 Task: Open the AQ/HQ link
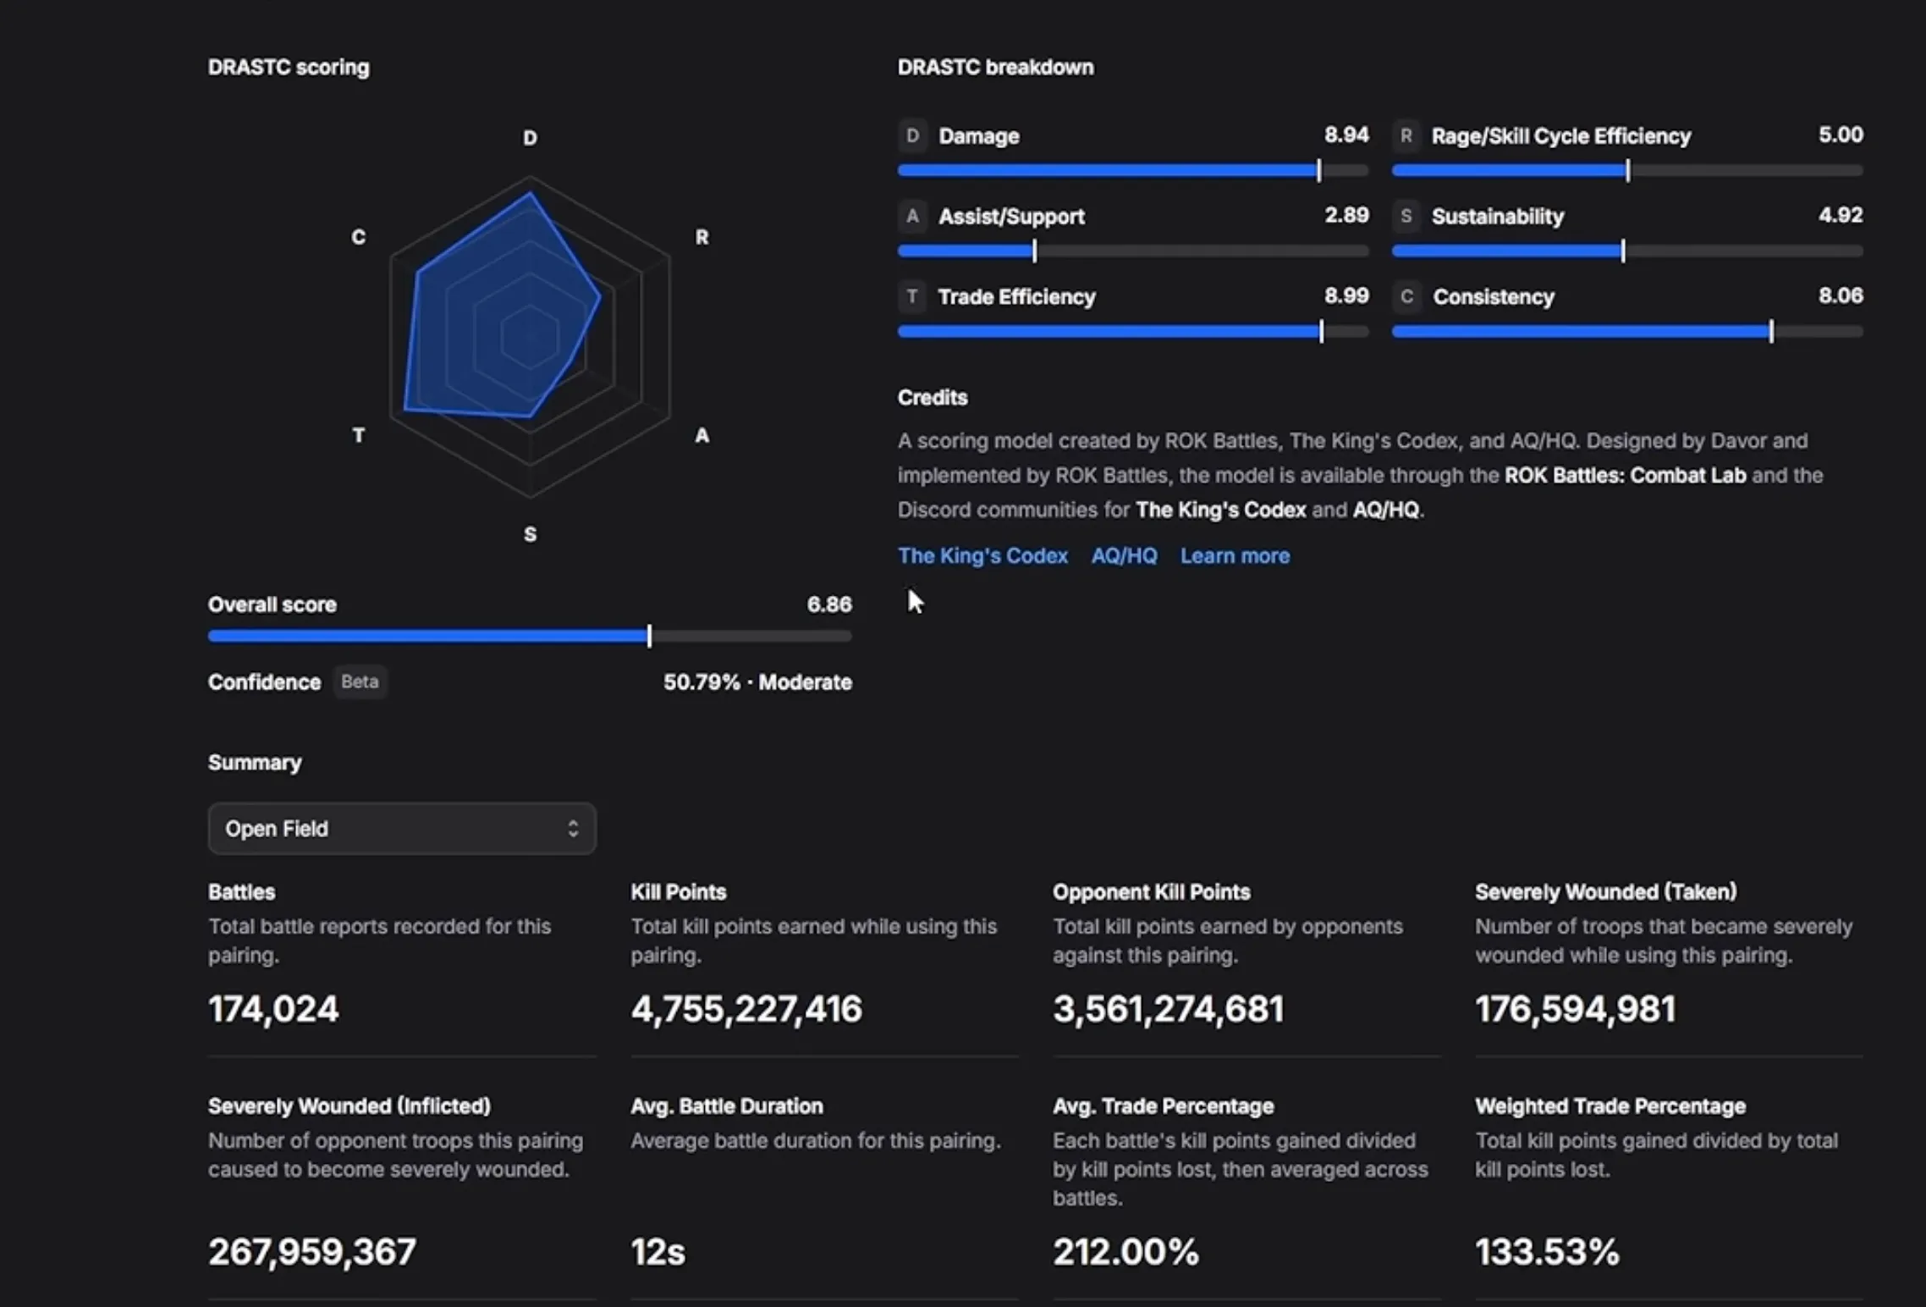pos(1124,555)
